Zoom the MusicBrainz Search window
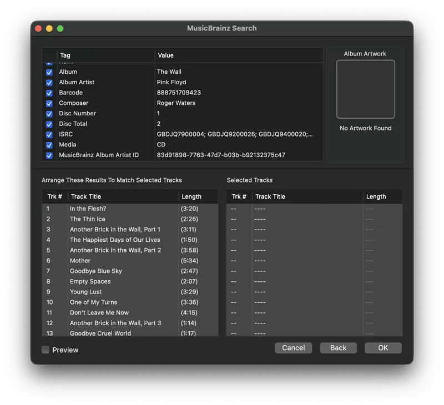 60,28
